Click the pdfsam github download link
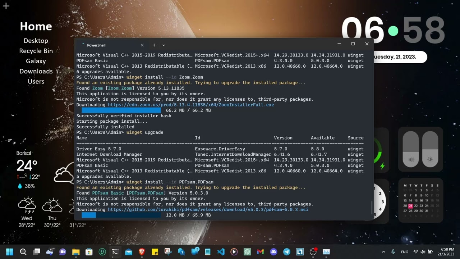This screenshot has height=259, width=460. pyautogui.click(x=208, y=209)
